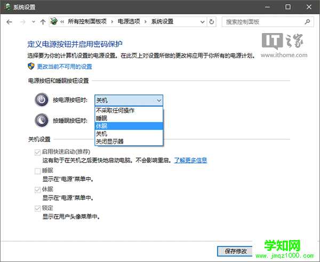Image resolution: width=320 pixels, height=262 pixels.
Task: Maximize the 系统设置 window
Action: click(288, 7)
